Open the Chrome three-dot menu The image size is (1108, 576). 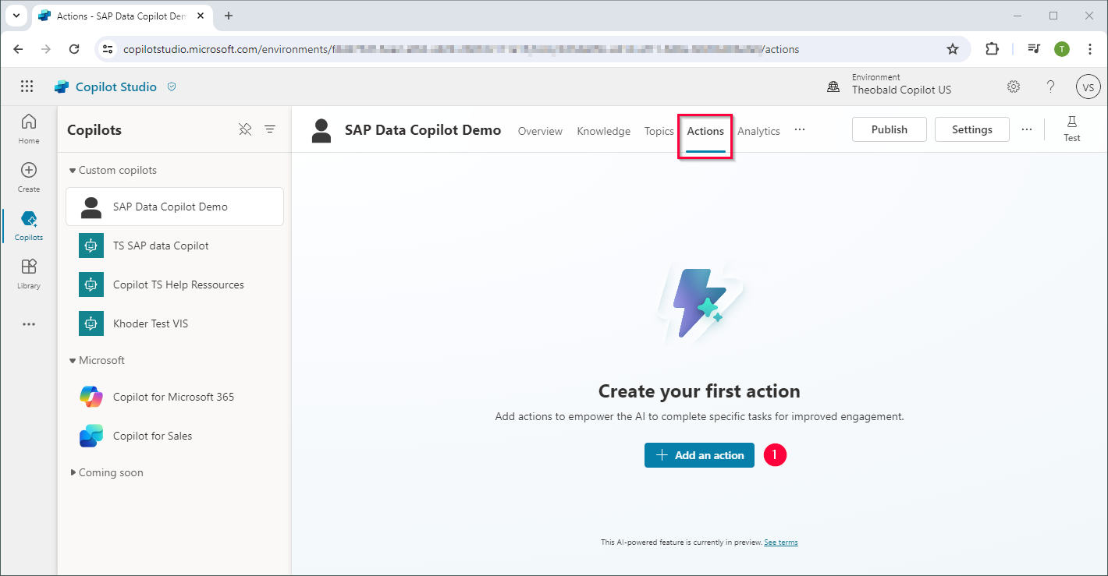[1090, 49]
